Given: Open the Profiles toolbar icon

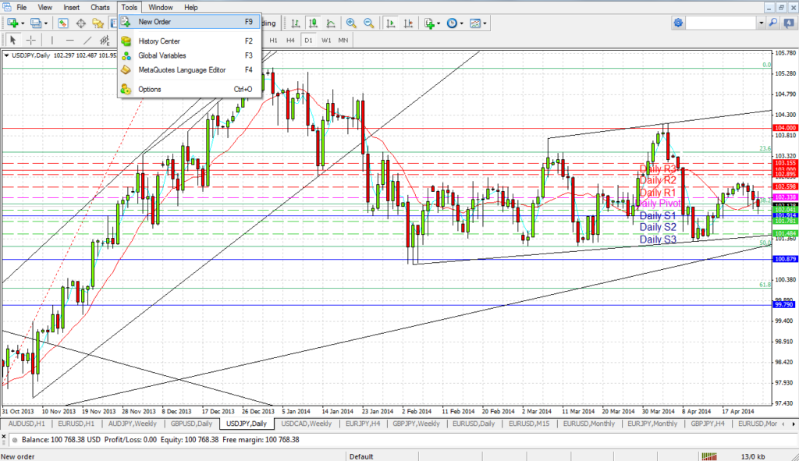Looking at the screenshot, I should tap(36, 23).
